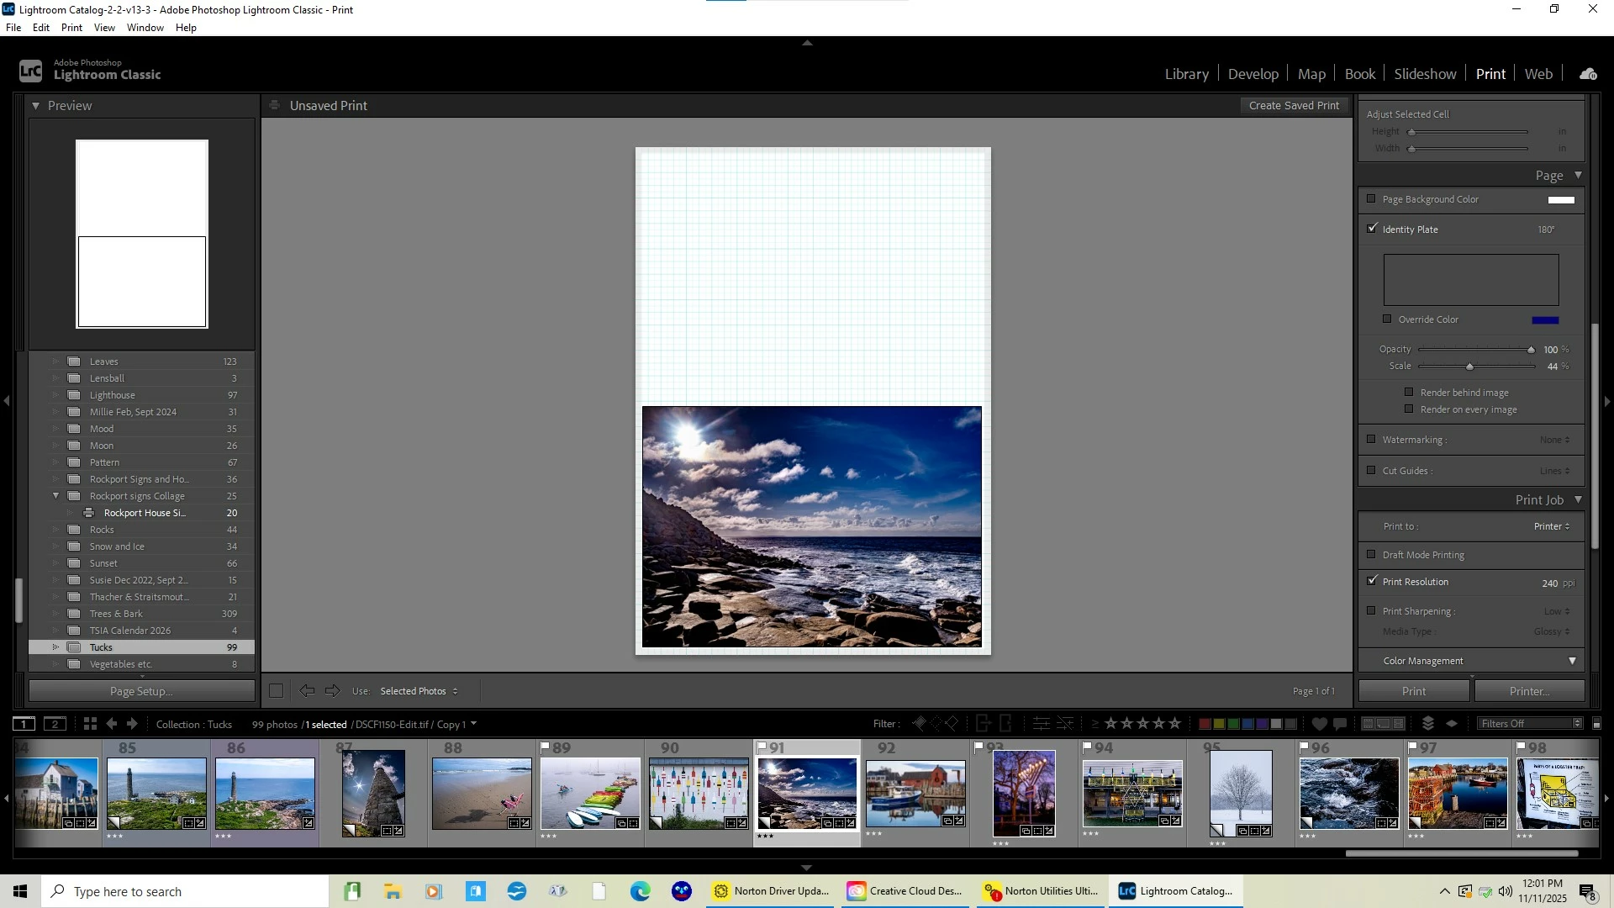Uncheck the Identity Plate option
Screen dimensions: 1614x908
tap(1372, 229)
